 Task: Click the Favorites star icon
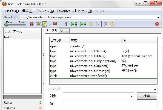point(112,24)
